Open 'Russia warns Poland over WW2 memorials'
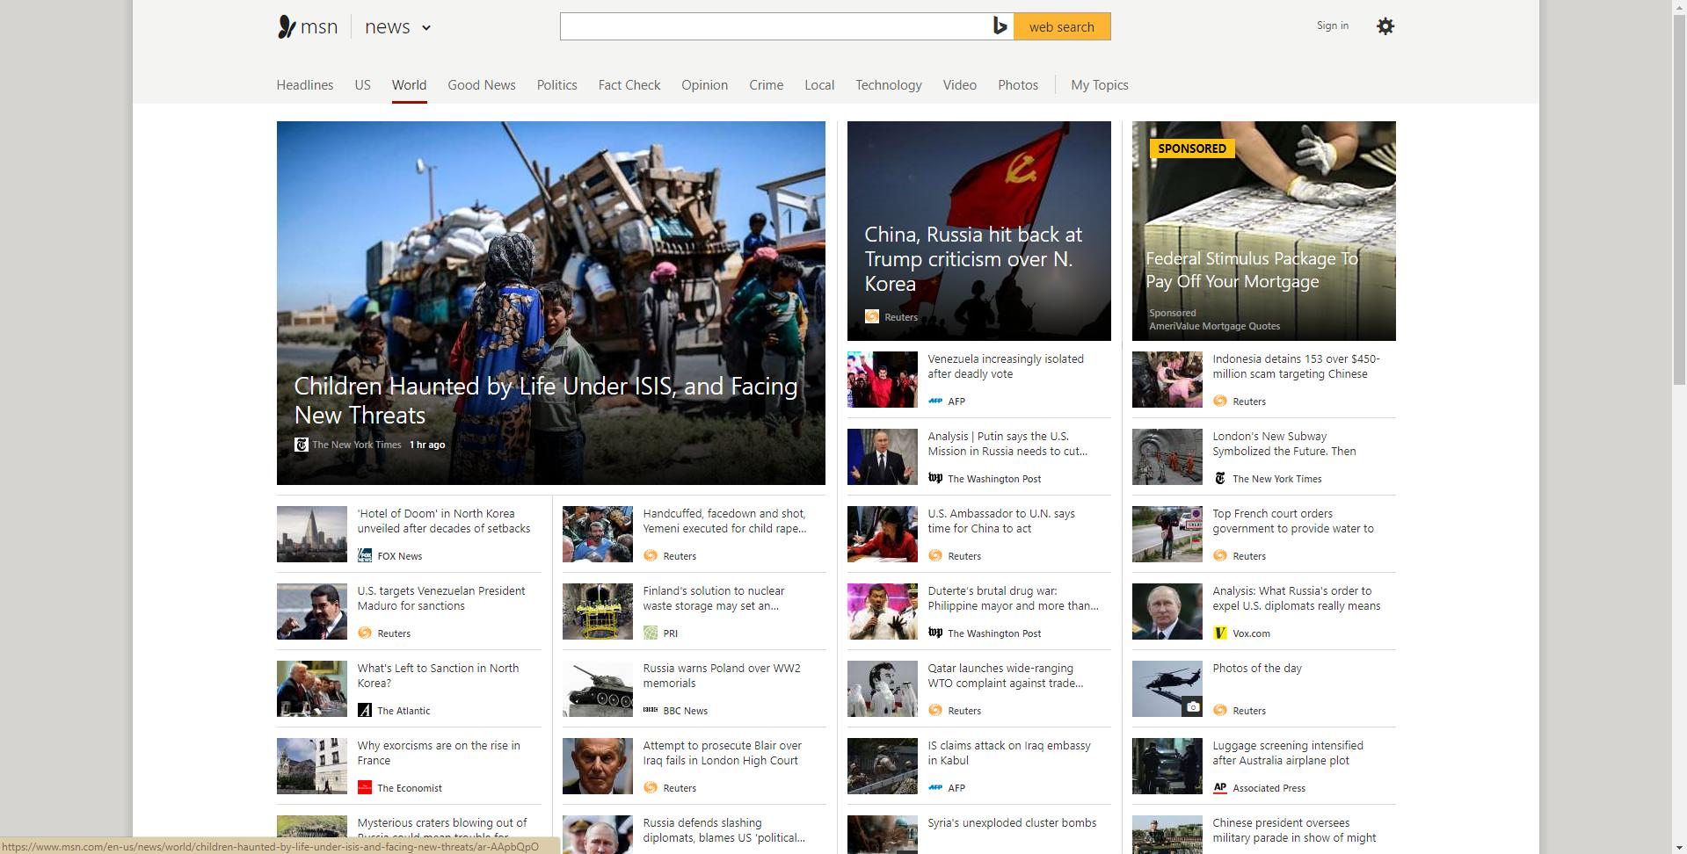This screenshot has height=854, width=1687. coord(722,676)
